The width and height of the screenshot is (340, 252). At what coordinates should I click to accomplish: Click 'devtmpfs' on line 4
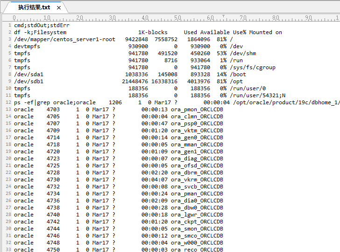[27, 46]
